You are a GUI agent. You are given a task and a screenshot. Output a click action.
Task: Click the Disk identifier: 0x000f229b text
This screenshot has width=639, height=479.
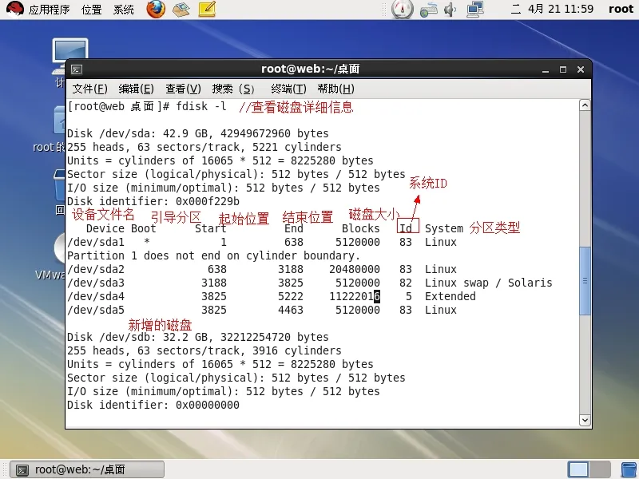tap(153, 202)
